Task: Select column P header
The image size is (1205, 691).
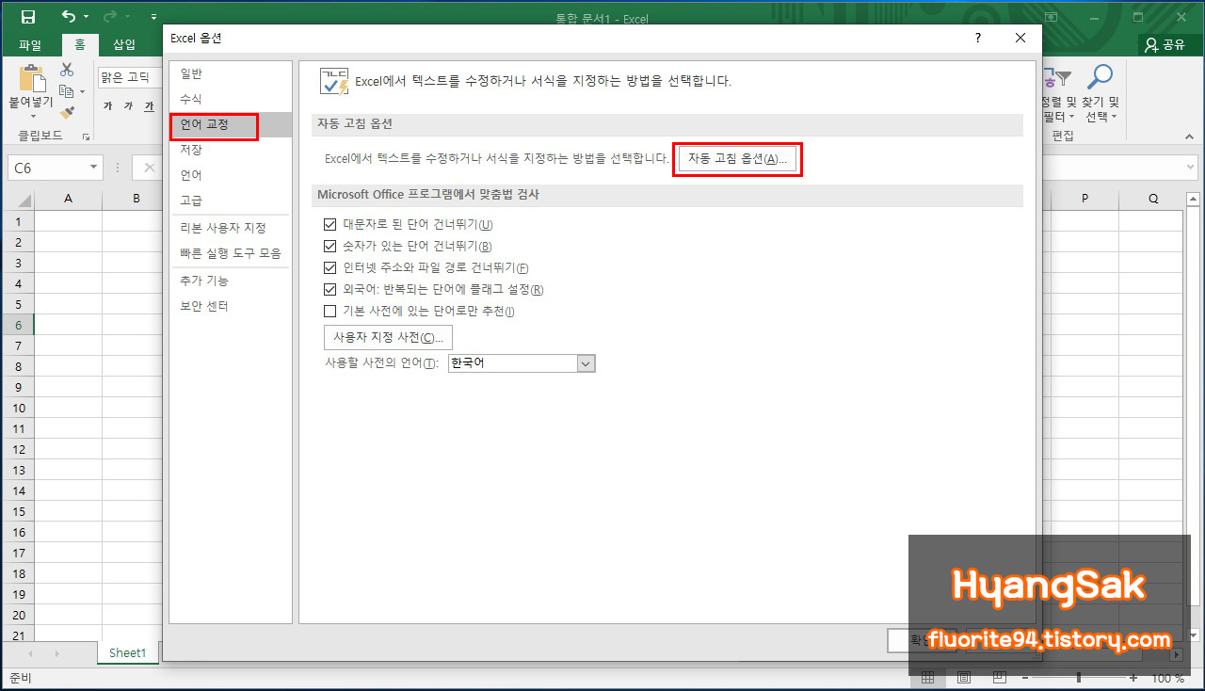Action: [x=1084, y=199]
